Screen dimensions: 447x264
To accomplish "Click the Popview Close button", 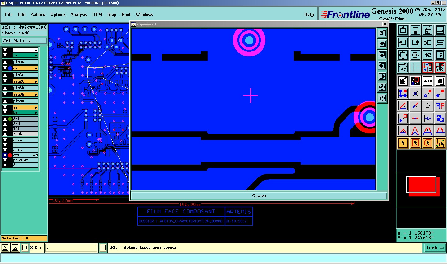I will [259, 195].
